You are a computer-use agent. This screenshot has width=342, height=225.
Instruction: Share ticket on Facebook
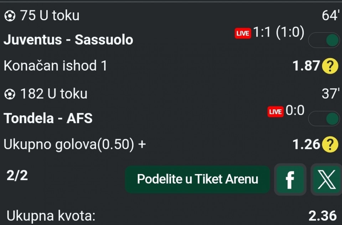[290, 179]
